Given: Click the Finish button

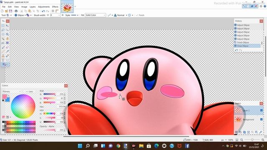Looking at the screenshot, I should pyautogui.click(x=140, y=15).
